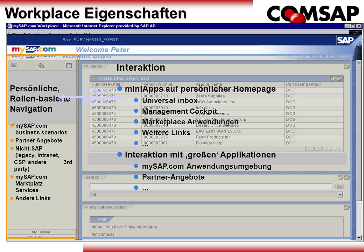This screenshot has height=252, width=364.
Task: Collapse the MS Outlook Today section triangle
Action: 86,207
